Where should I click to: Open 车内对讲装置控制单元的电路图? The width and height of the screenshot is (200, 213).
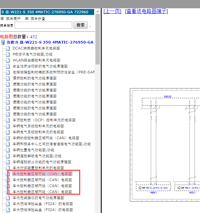pyautogui.click(x=38, y=168)
